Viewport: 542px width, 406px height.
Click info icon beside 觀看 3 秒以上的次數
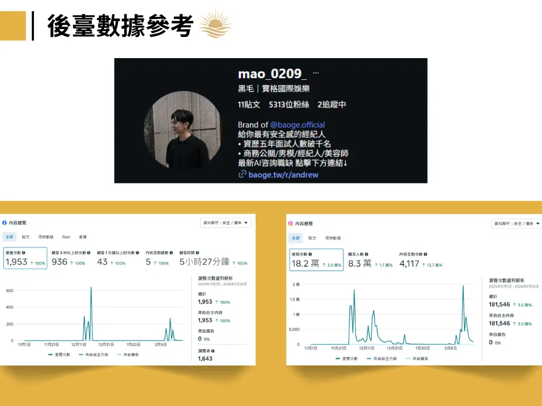point(88,253)
